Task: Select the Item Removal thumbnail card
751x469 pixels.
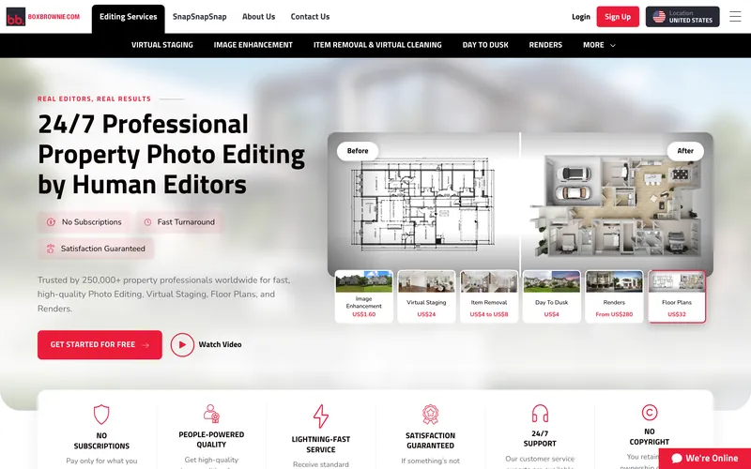Action: tap(489, 296)
